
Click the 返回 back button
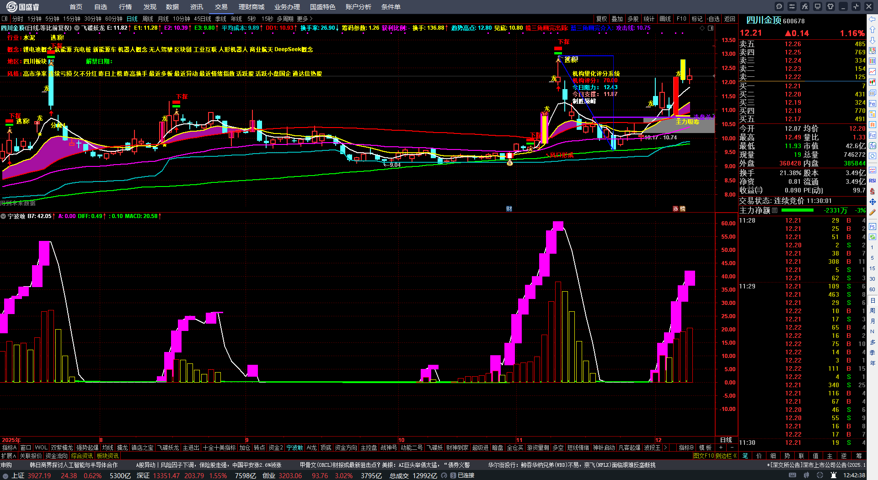point(730,19)
